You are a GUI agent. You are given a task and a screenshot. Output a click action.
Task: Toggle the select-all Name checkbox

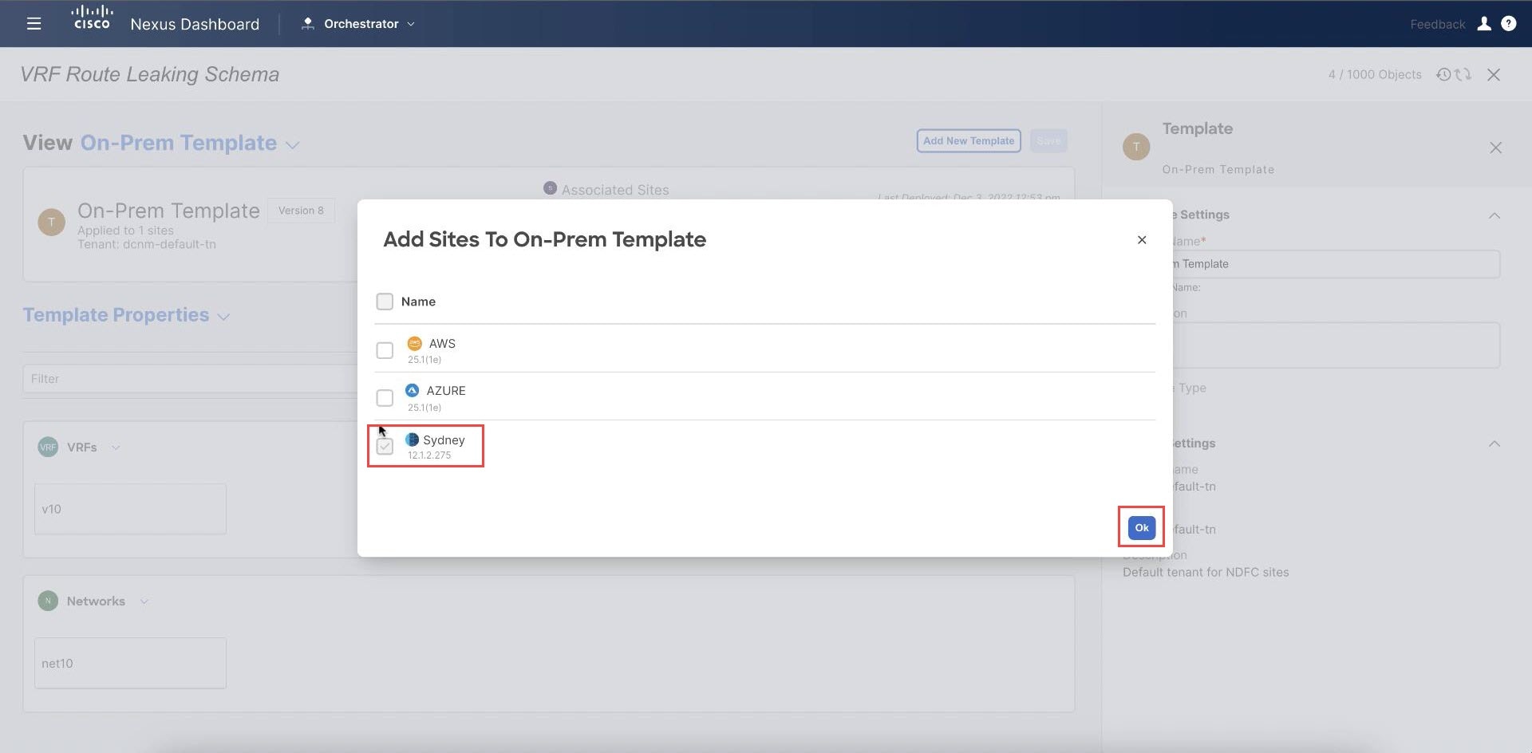coord(385,302)
